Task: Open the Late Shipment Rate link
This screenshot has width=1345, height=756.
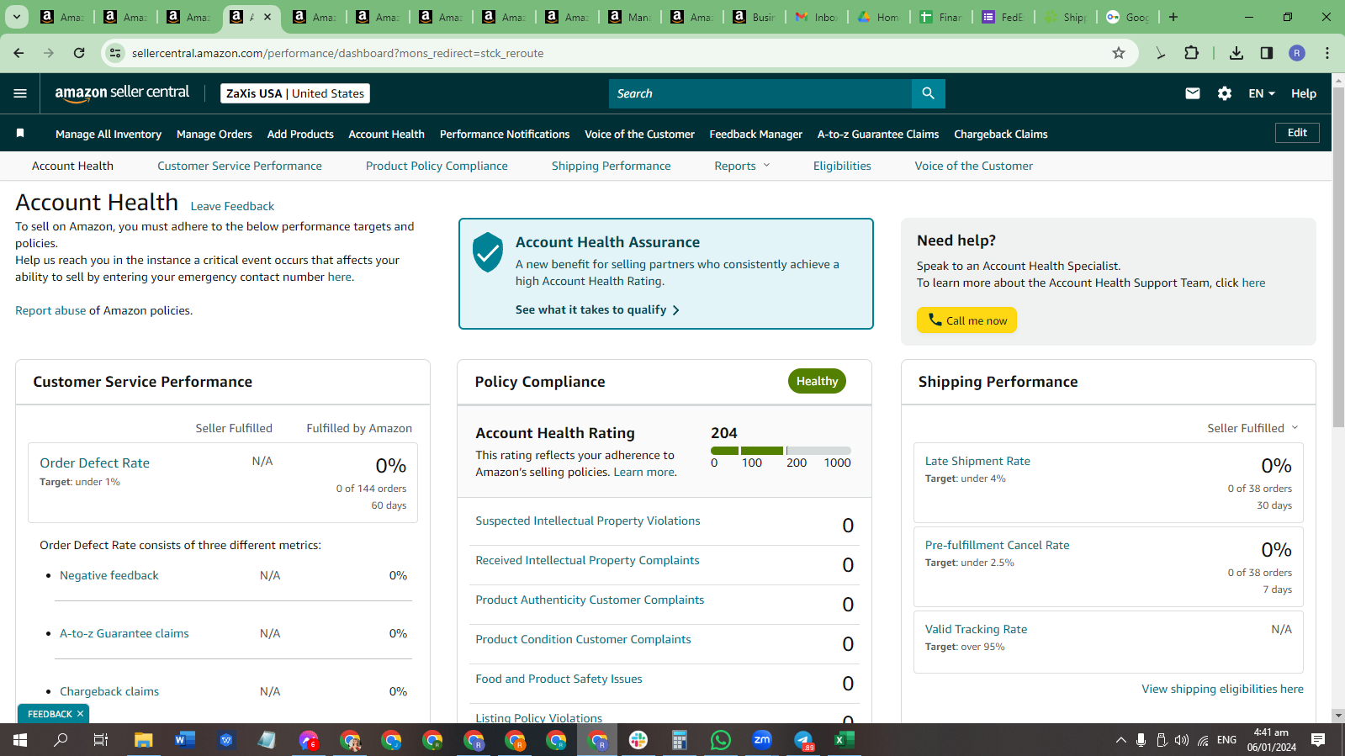Action: pyautogui.click(x=977, y=461)
